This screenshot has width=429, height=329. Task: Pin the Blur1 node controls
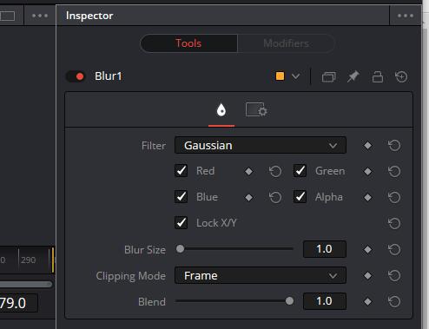click(353, 76)
